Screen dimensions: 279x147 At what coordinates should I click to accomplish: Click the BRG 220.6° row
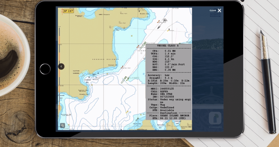pos(163,67)
